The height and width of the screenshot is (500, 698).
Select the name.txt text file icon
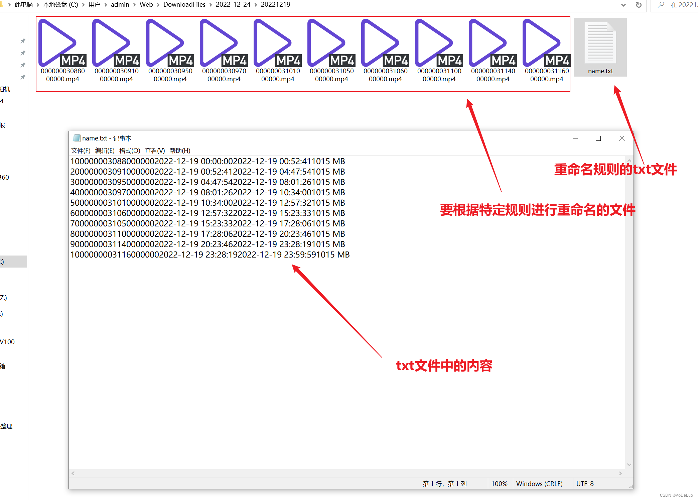click(x=600, y=47)
